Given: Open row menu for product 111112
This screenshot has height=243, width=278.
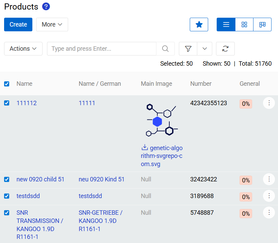Looking at the screenshot, I should pos(269,103).
